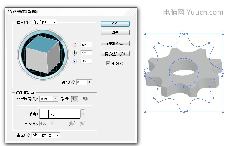Click the rotation track cube preview

[x=43, y=55]
